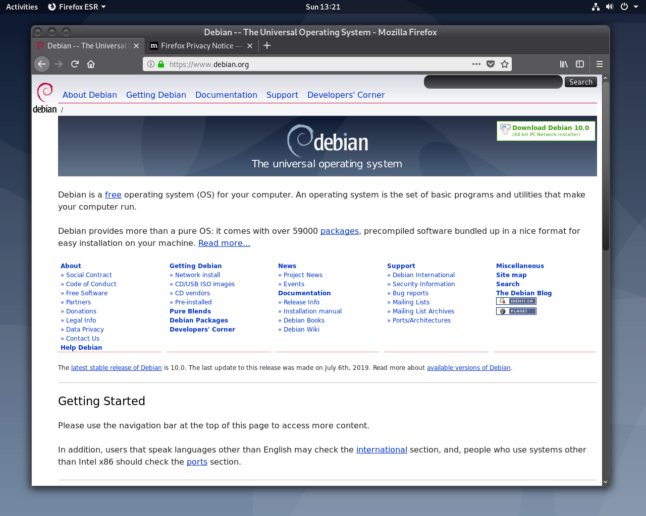Open the Firefox hamburger menu
This screenshot has height=516, width=646.
click(x=600, y=64)
